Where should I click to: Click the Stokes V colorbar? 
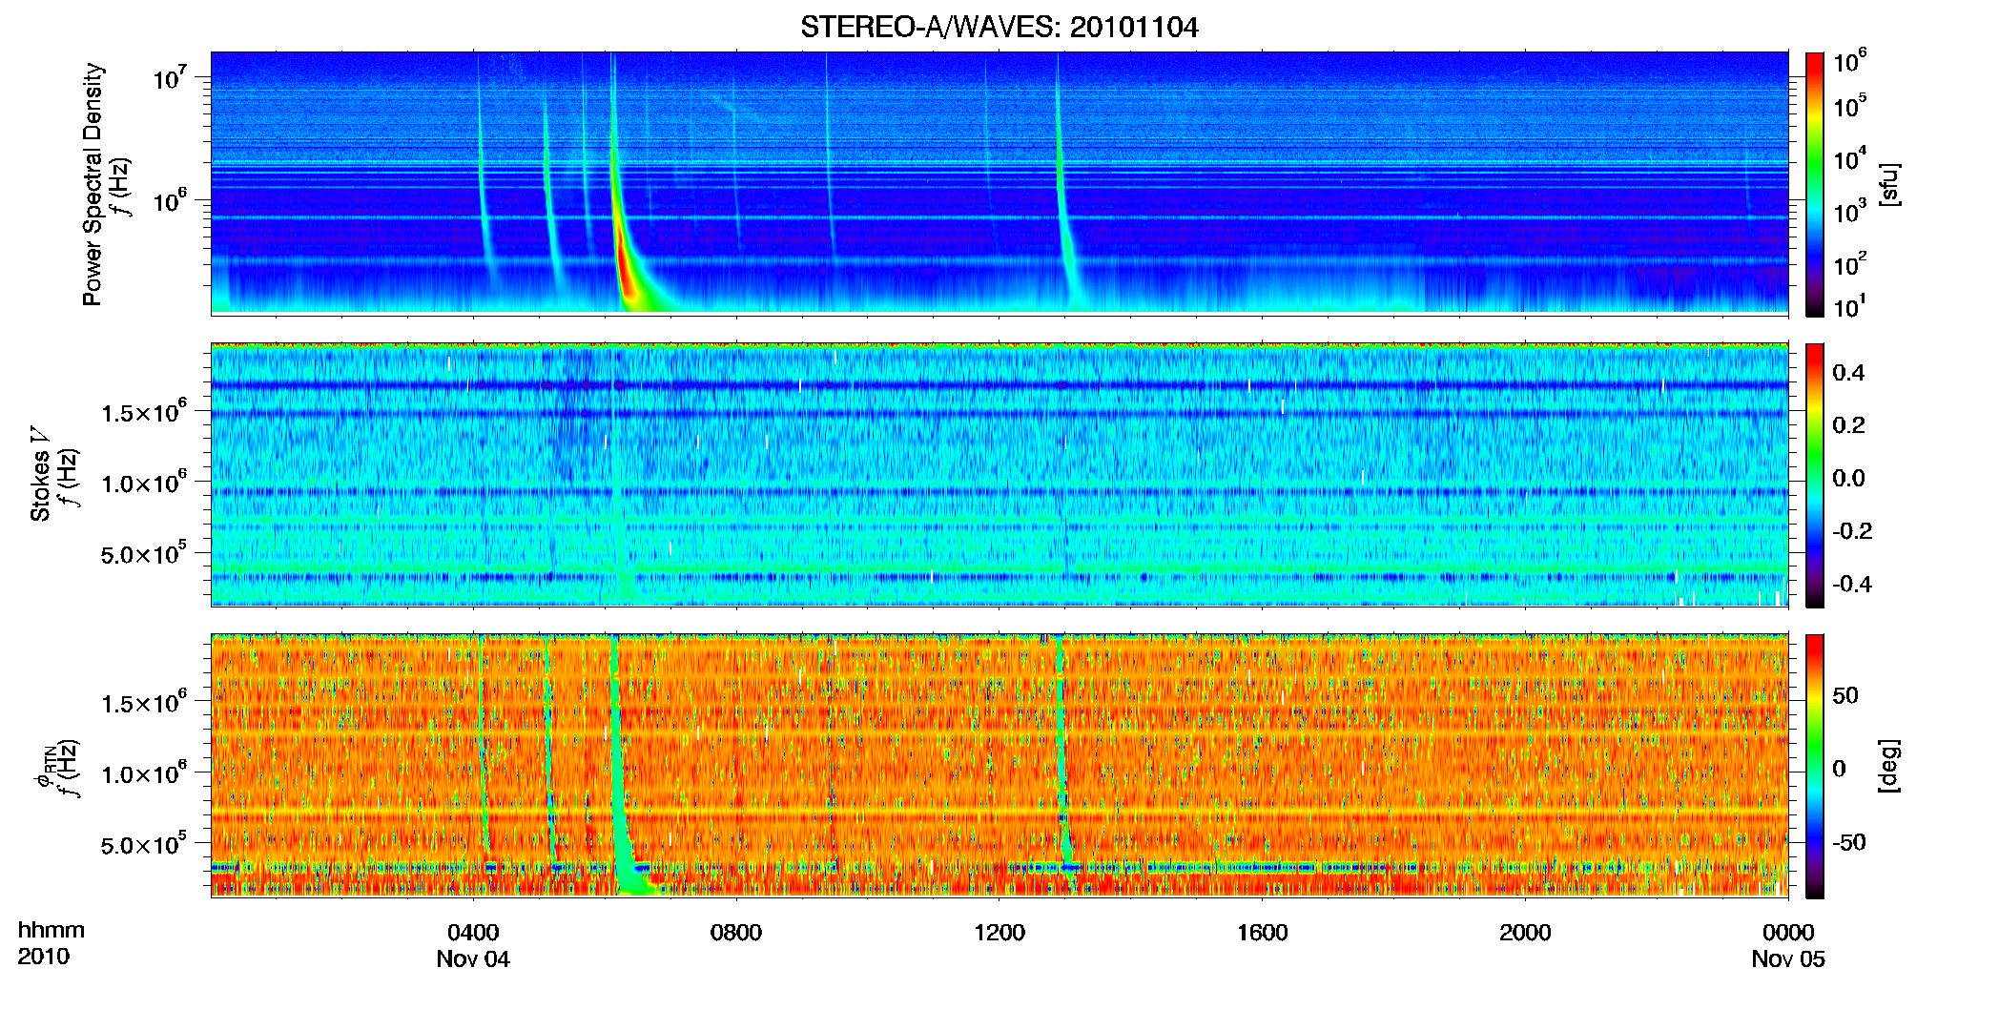click(x=1814, y=475)
